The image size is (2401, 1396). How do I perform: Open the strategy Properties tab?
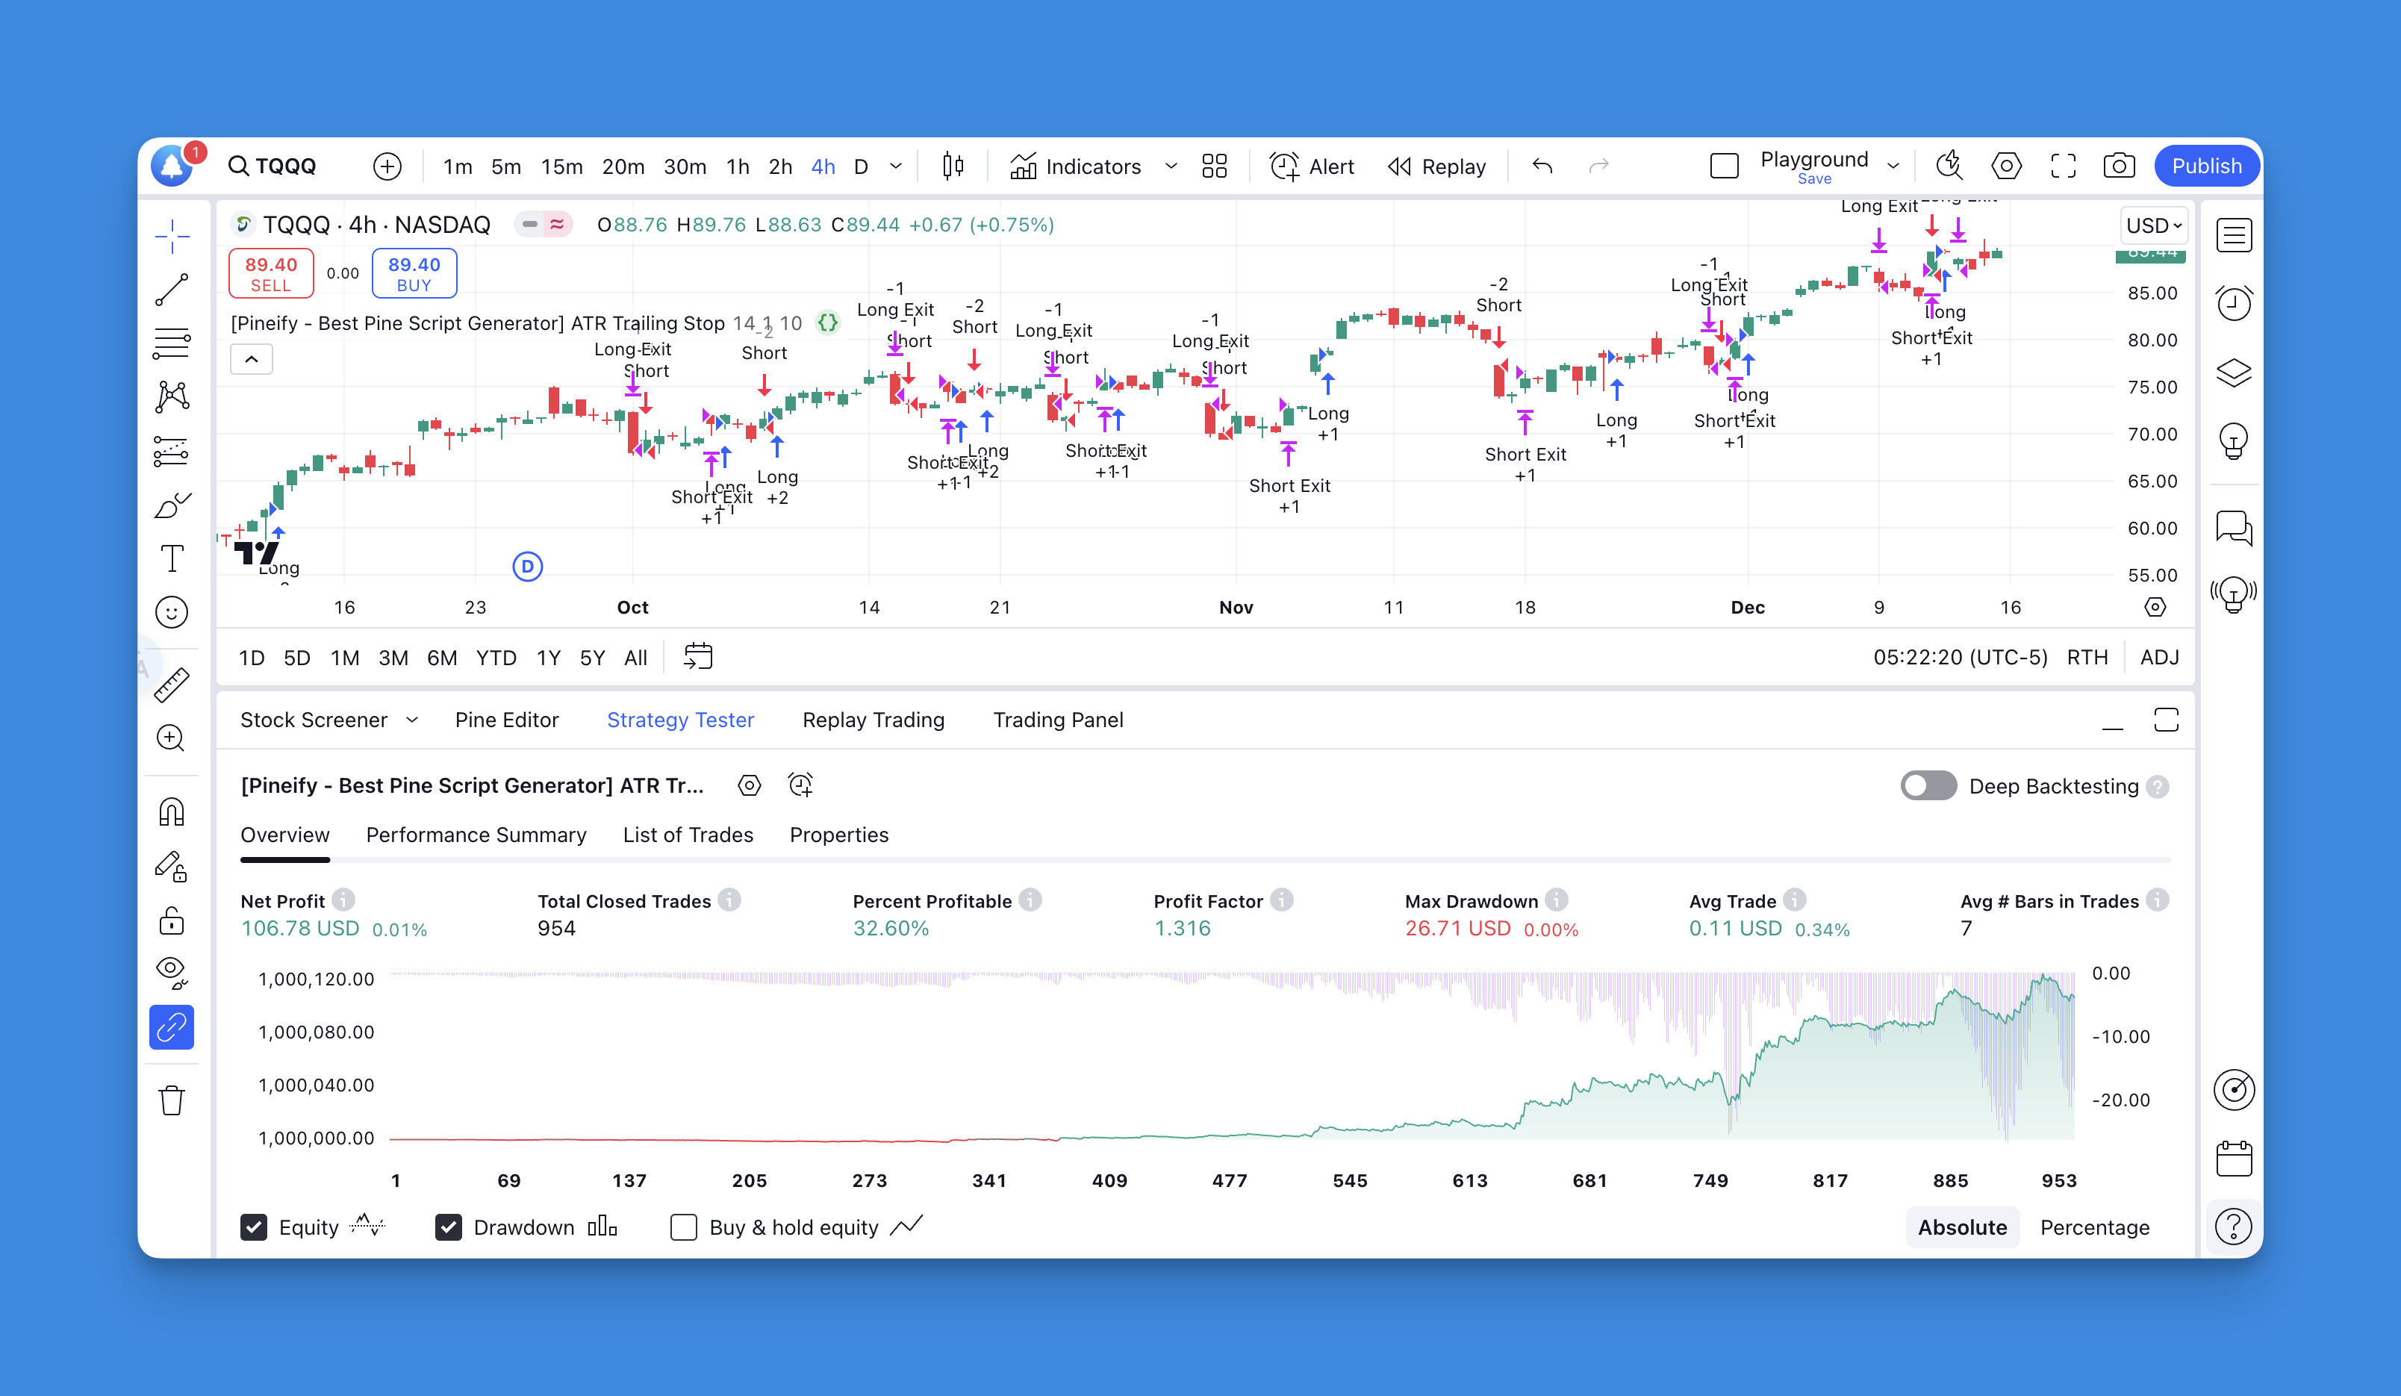pos(838,835)
